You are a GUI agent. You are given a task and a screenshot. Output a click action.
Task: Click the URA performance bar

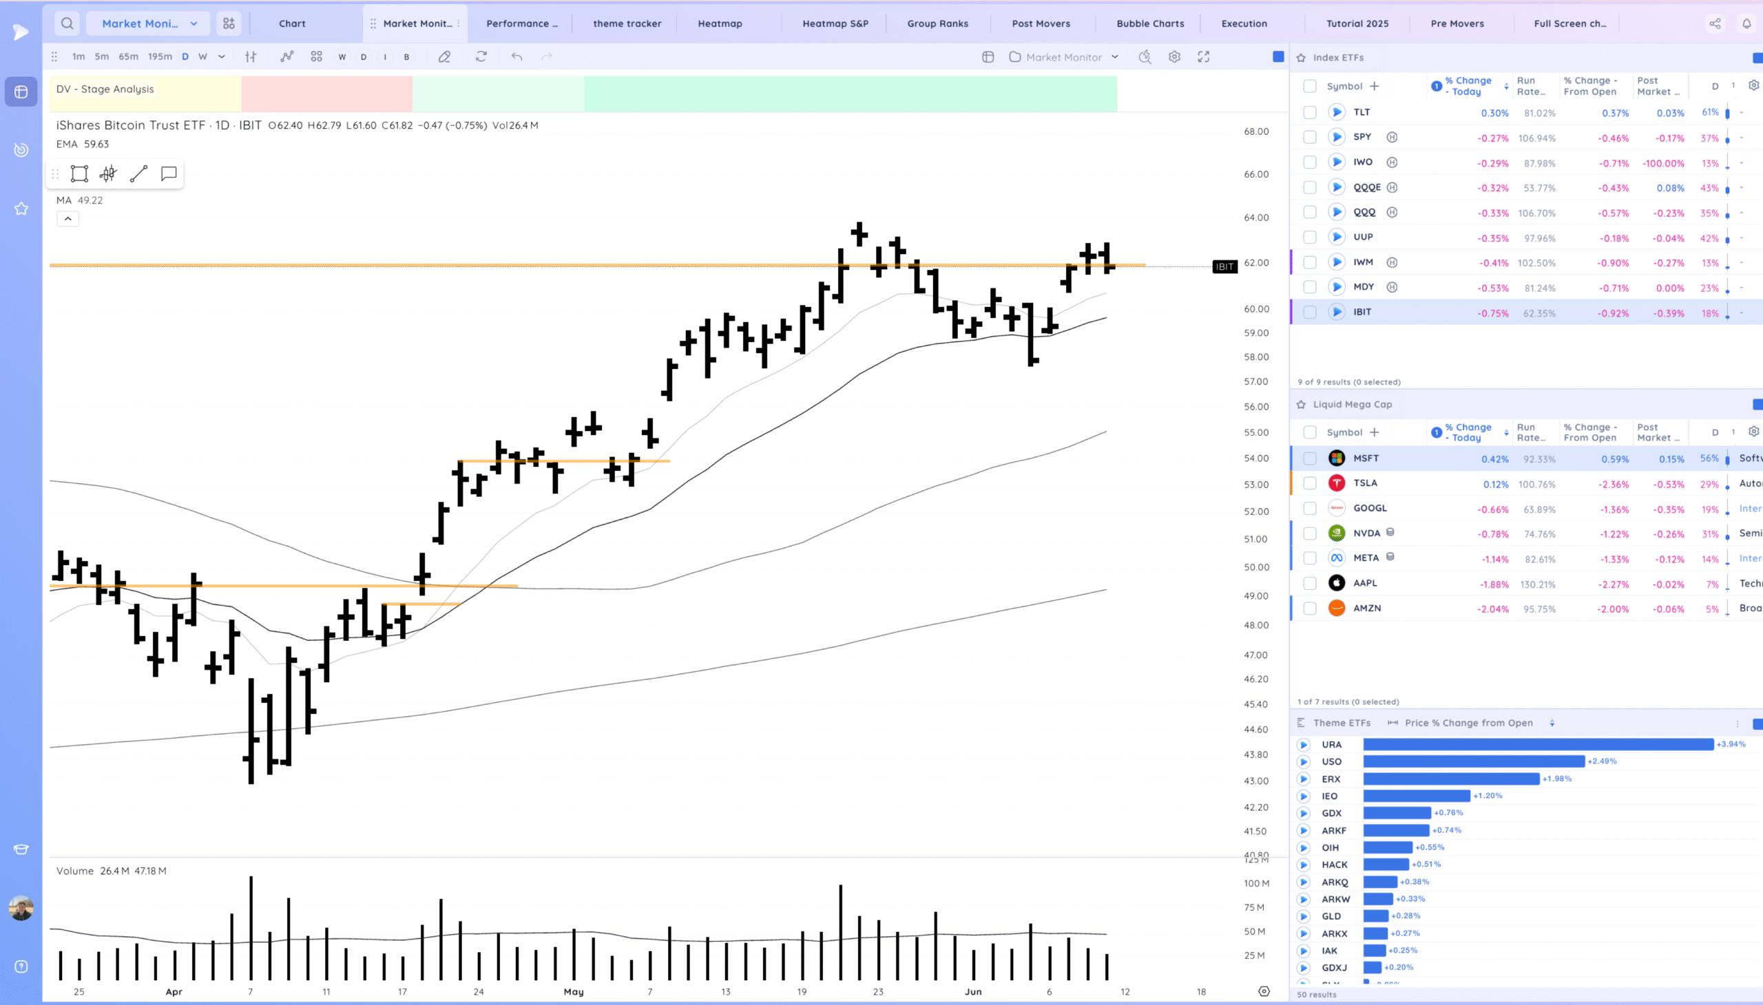coord(1538,745)
